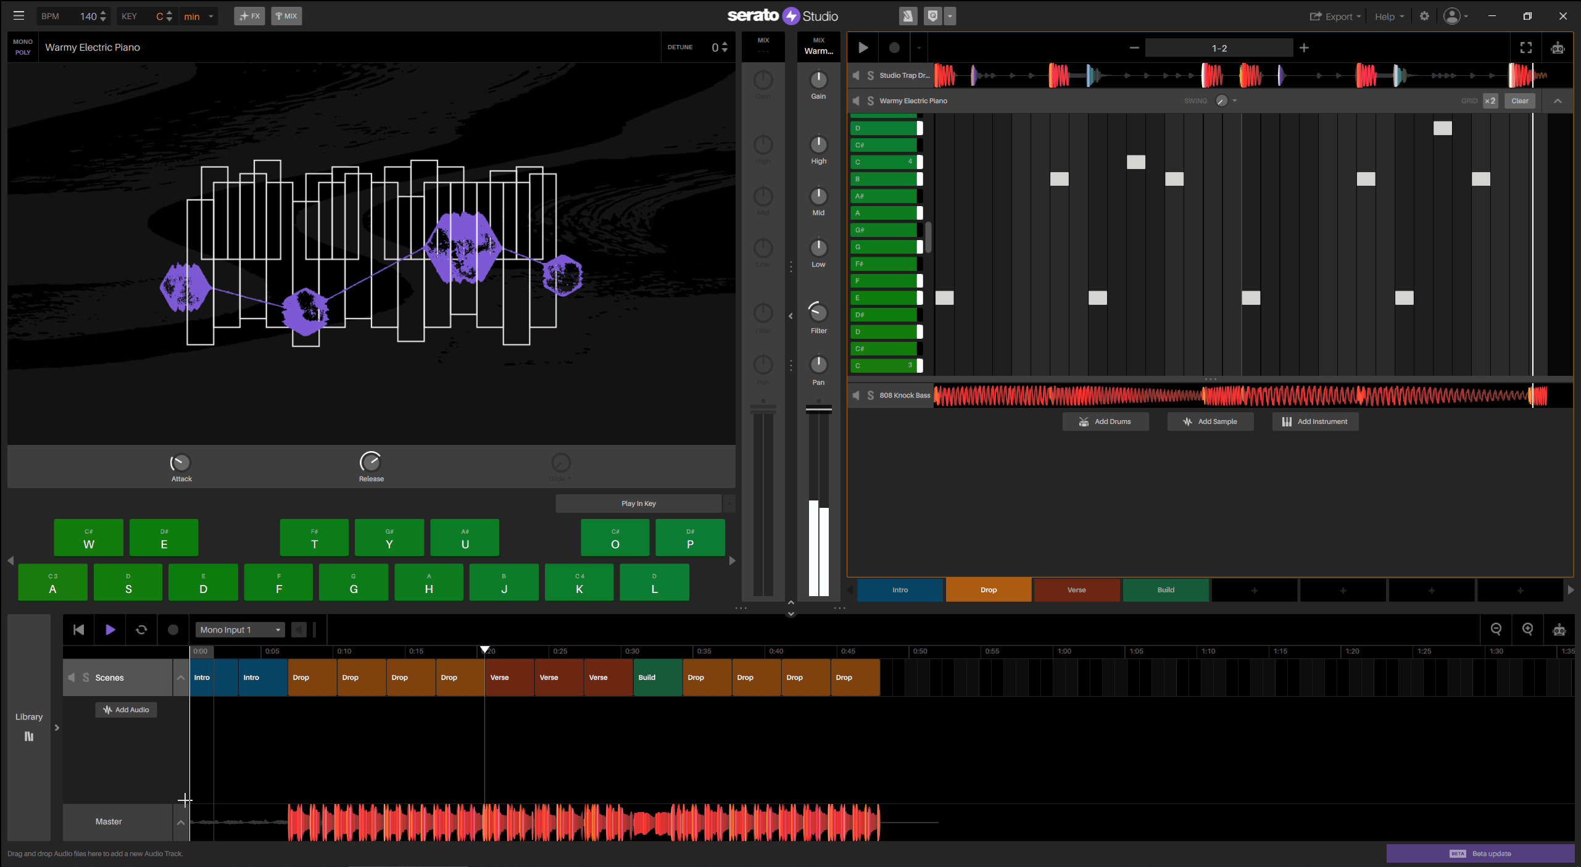Image resolution: width=1581 pixels, height=867 pixels.
Task: Adjust the Attack knob
Action: coord(180,462)
